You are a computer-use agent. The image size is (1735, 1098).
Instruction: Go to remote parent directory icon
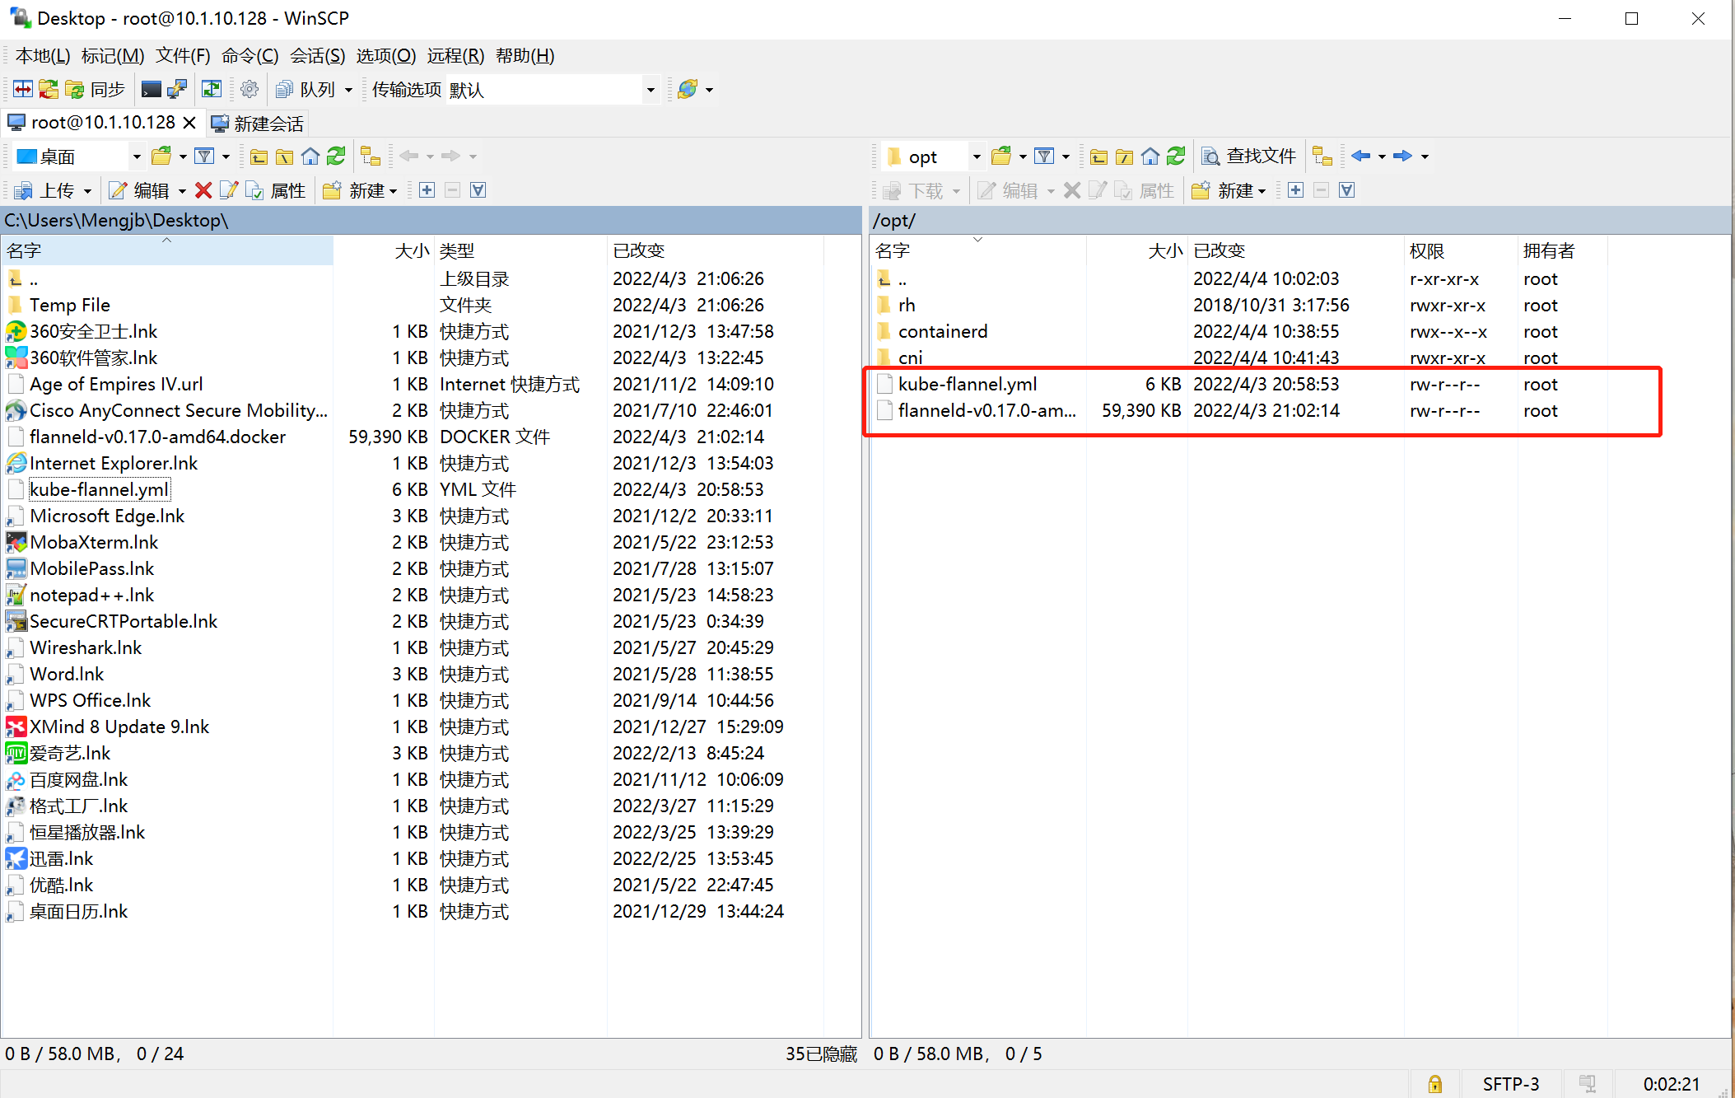pos(1098,156)
